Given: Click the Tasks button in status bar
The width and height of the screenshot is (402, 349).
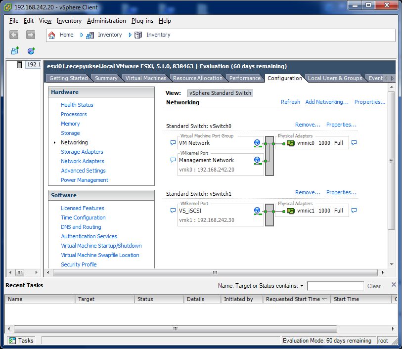Looking at the screenshot, I should pyautogui.click(x=21, y=341).
